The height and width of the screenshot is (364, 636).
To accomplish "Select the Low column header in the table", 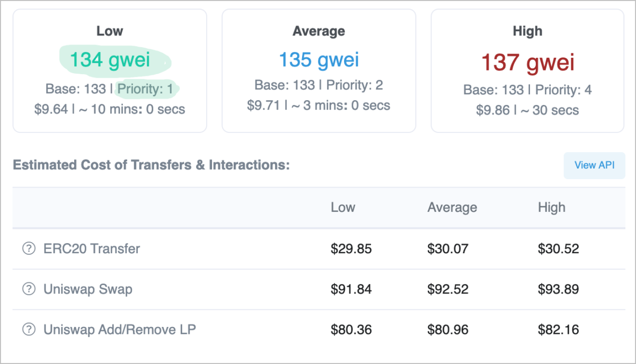I will [x=343, y=207].
